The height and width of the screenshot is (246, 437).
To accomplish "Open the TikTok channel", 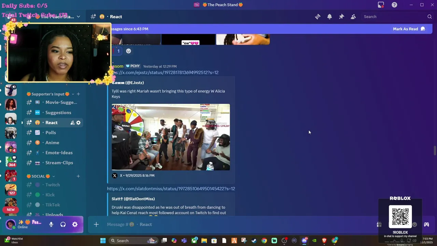I will [x=53, y=205].
